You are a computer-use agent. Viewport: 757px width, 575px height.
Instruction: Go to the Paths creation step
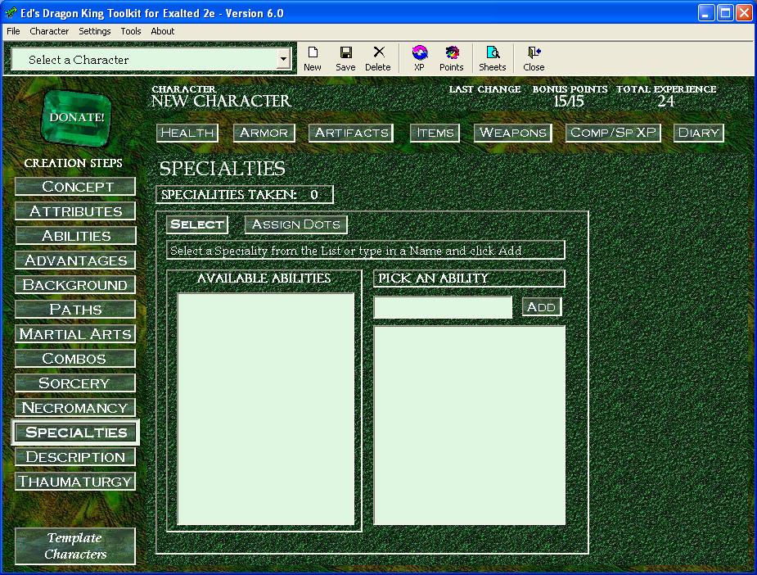(x=75, y=310)
